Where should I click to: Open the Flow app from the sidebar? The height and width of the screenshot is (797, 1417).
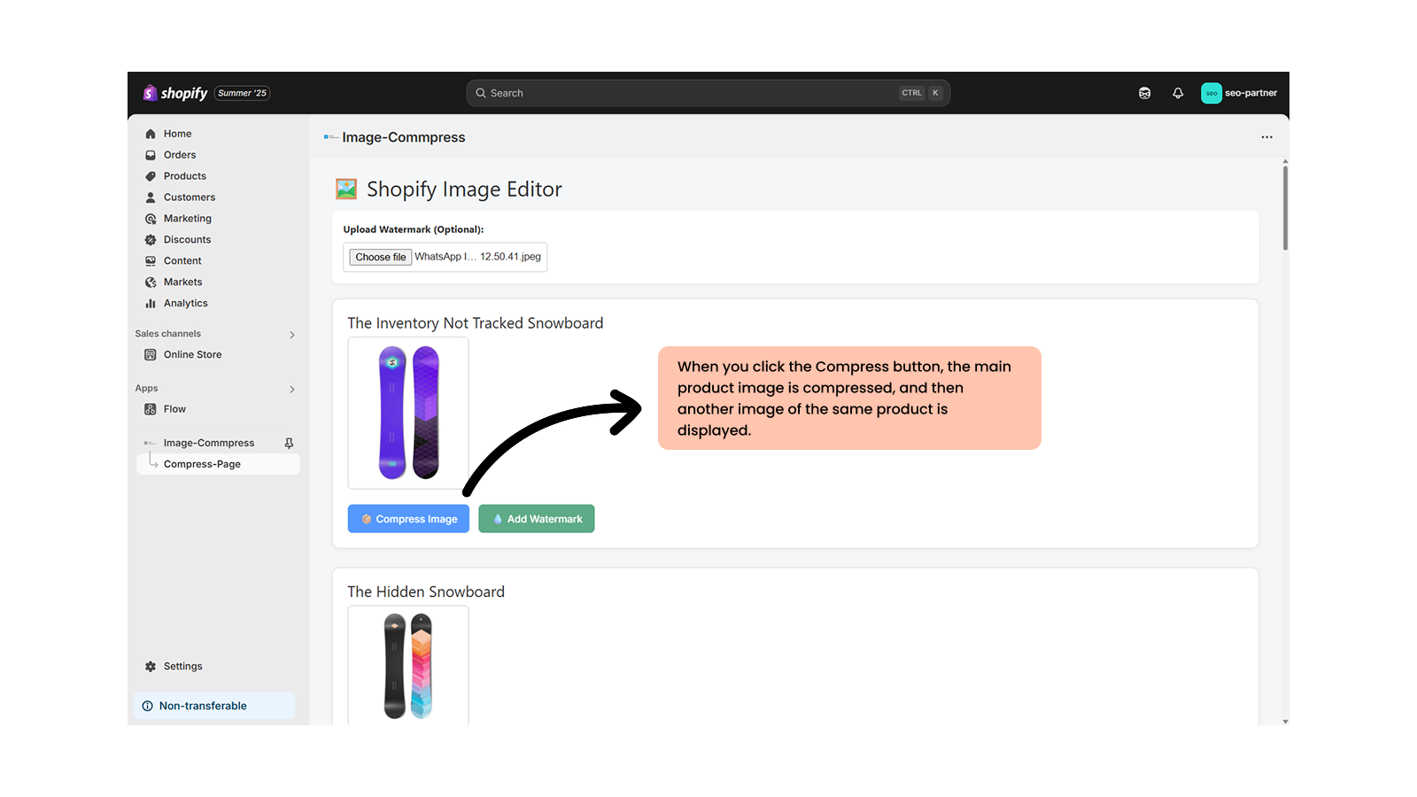point(174,408)
